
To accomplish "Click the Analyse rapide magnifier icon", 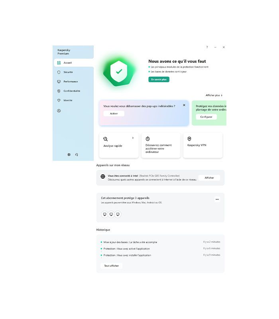I will pos(105,139).
